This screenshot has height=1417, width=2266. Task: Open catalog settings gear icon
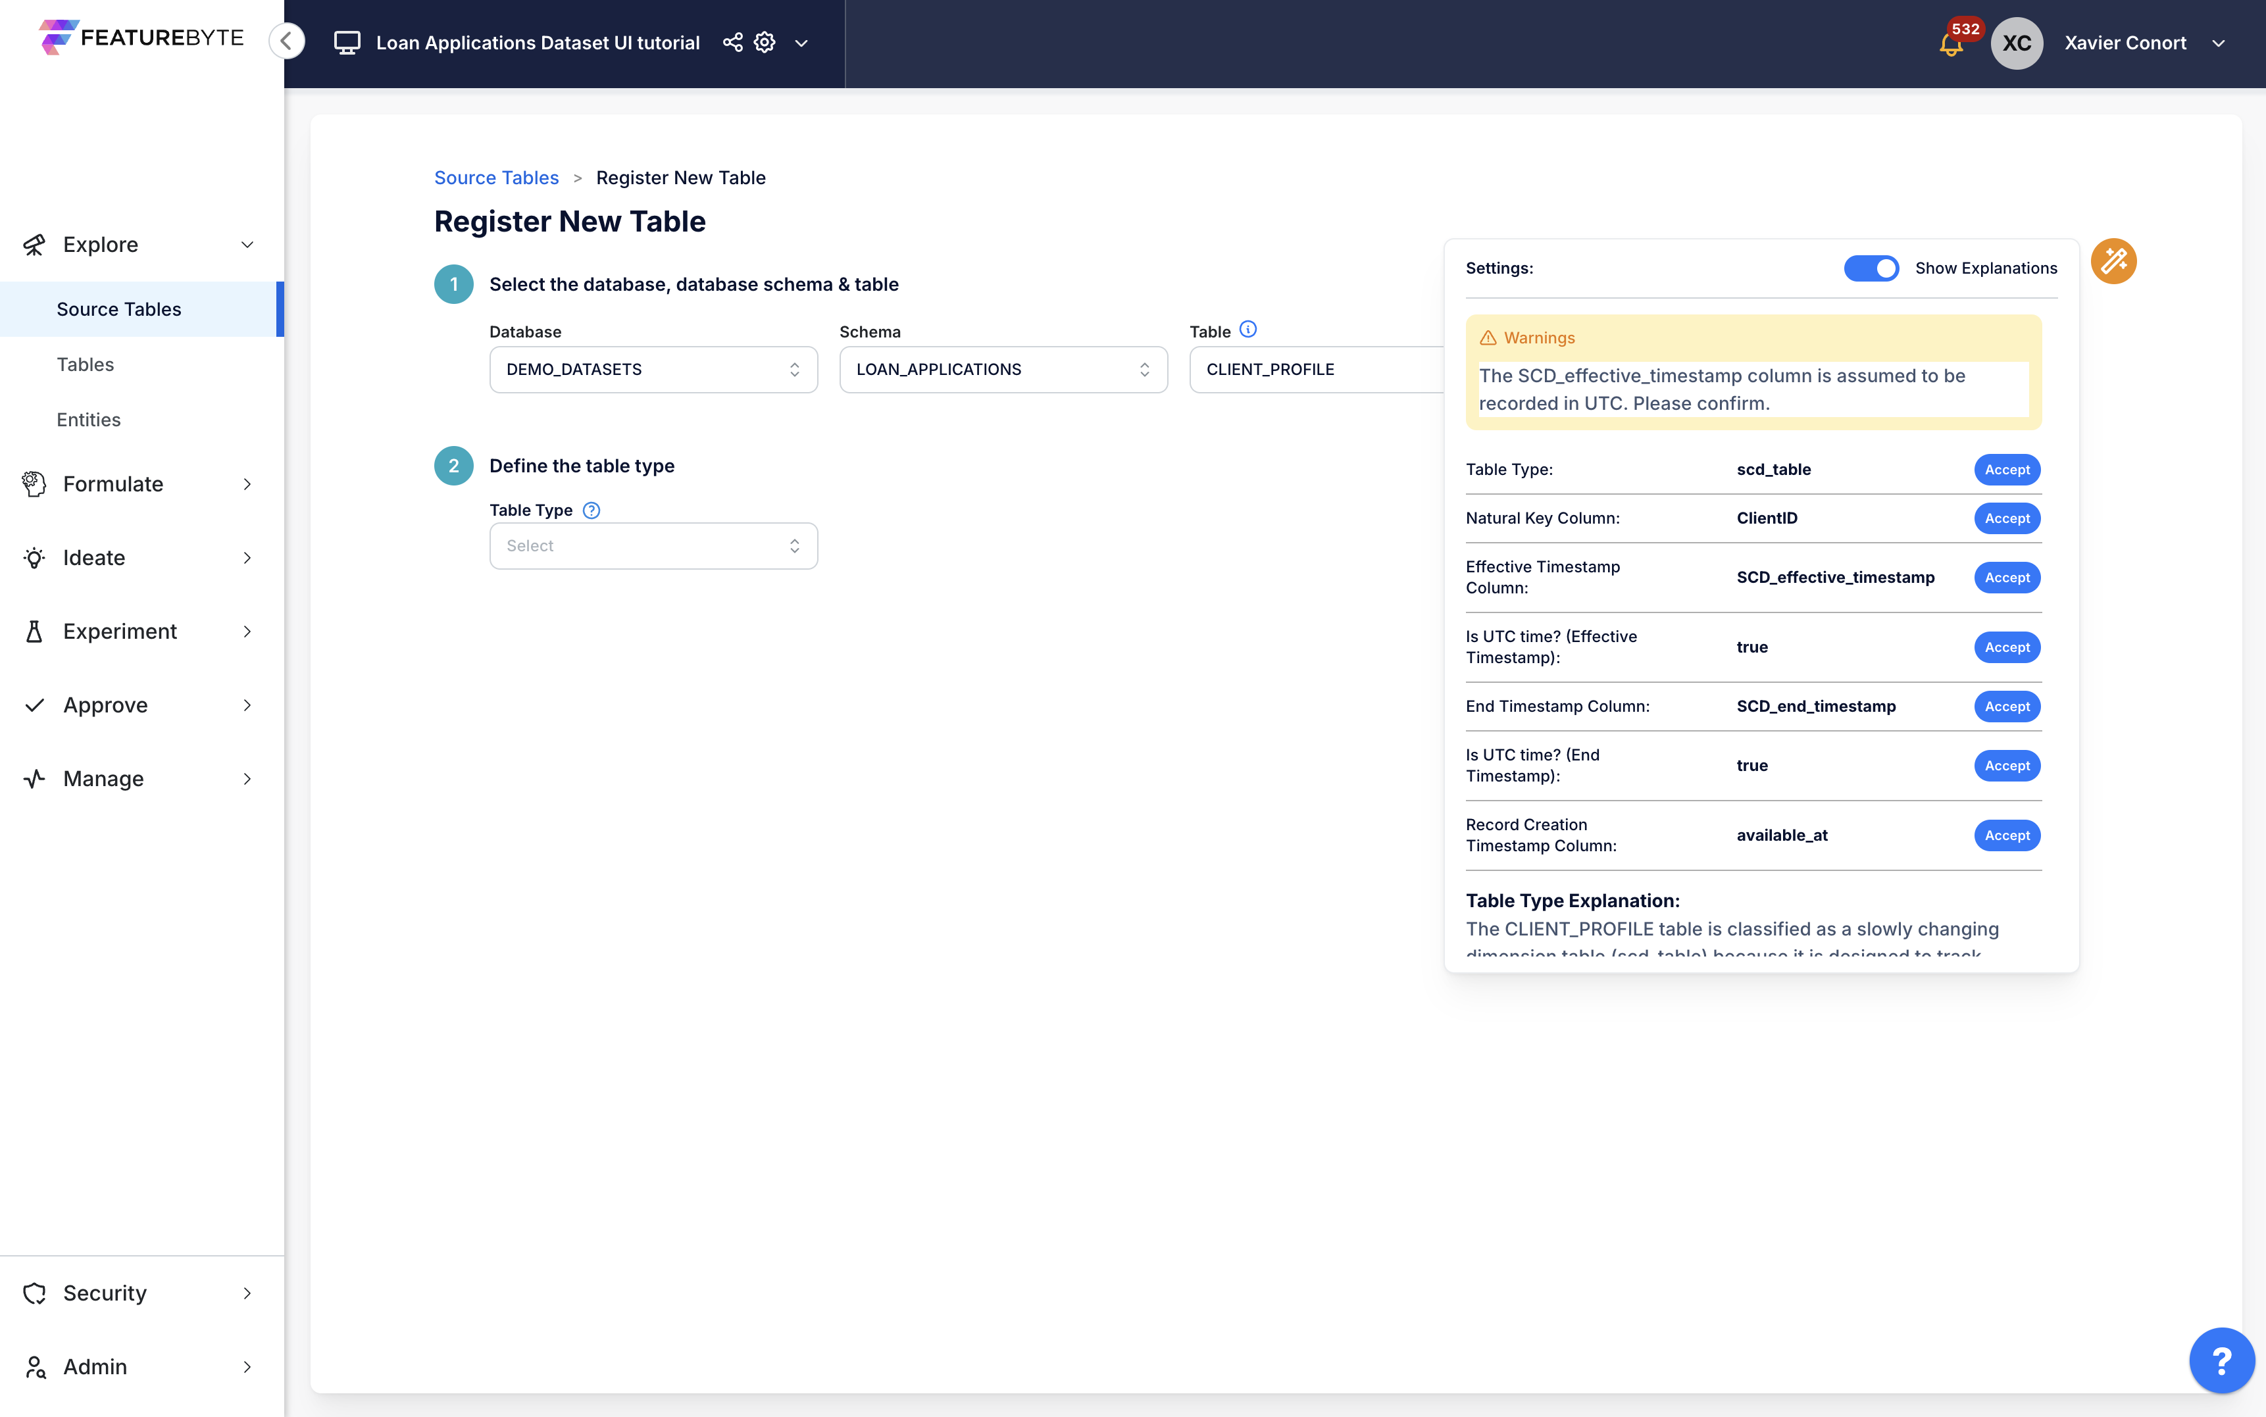click(x=765, y=42)
